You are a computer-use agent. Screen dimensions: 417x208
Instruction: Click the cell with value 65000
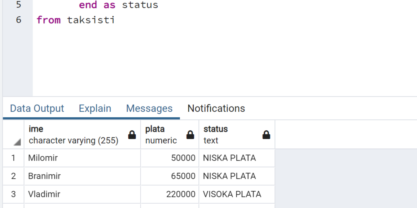[170, 176]
